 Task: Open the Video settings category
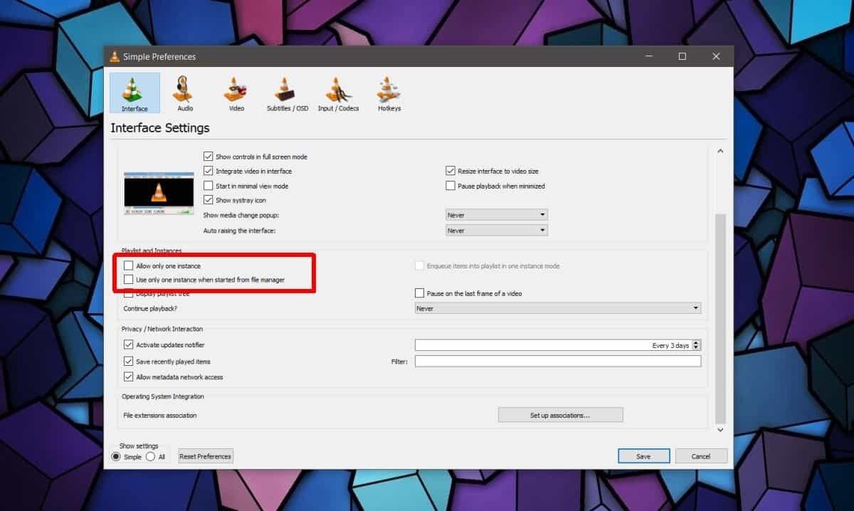click(236, 93)
